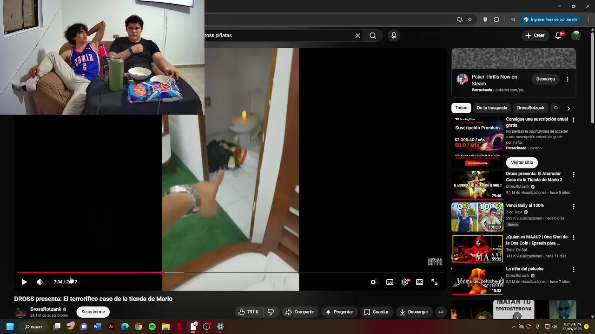
Task: Click Descarga on the Poker Thrills ad
Action: tap(545, 79)
